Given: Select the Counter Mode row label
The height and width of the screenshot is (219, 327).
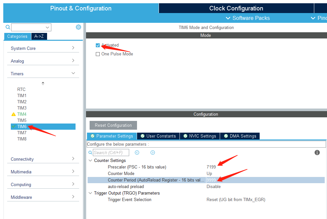Looking at the screenshot, I should [121, 173].
